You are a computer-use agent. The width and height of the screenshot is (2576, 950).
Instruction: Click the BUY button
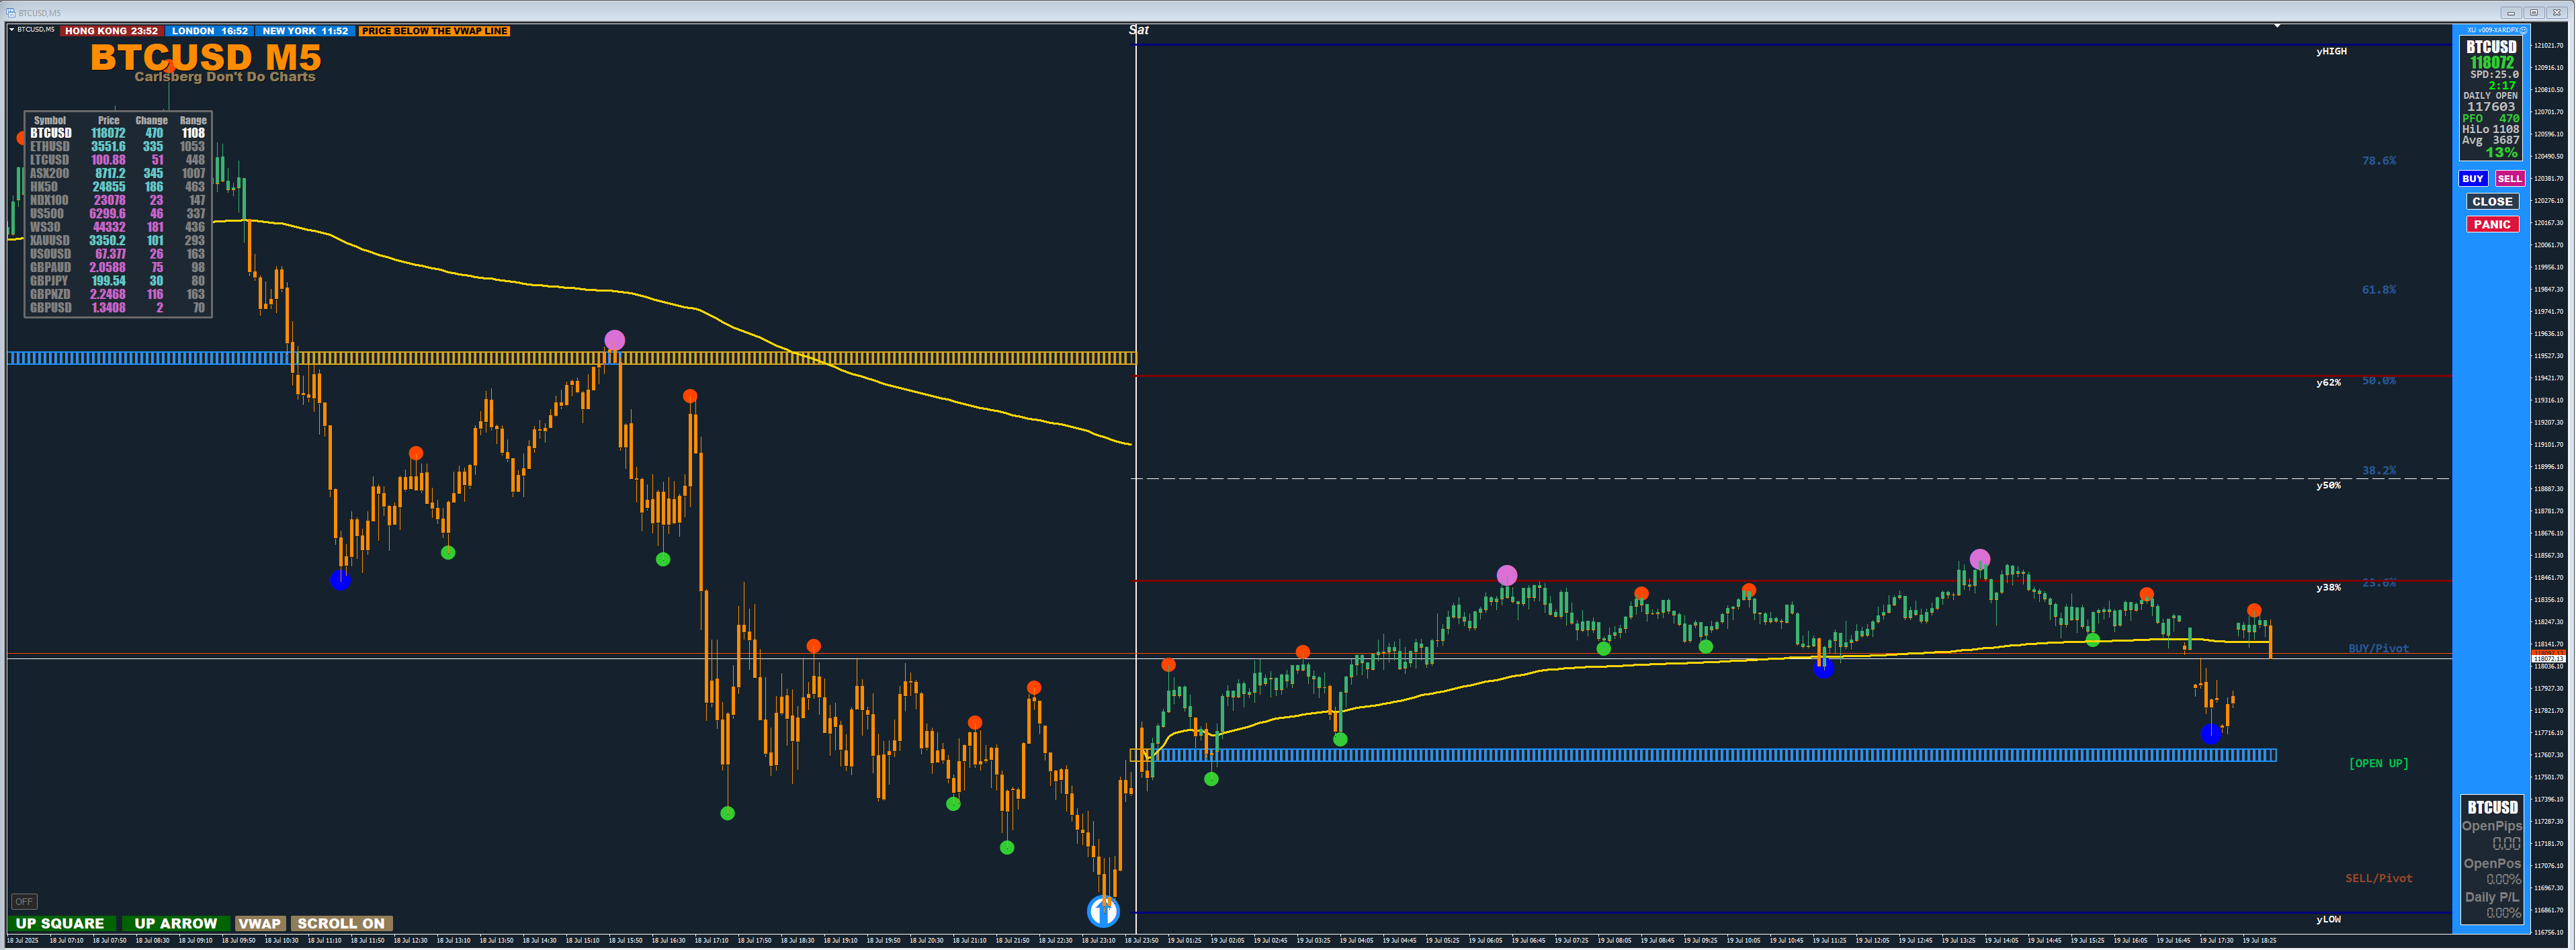[x=2473, y=179]
